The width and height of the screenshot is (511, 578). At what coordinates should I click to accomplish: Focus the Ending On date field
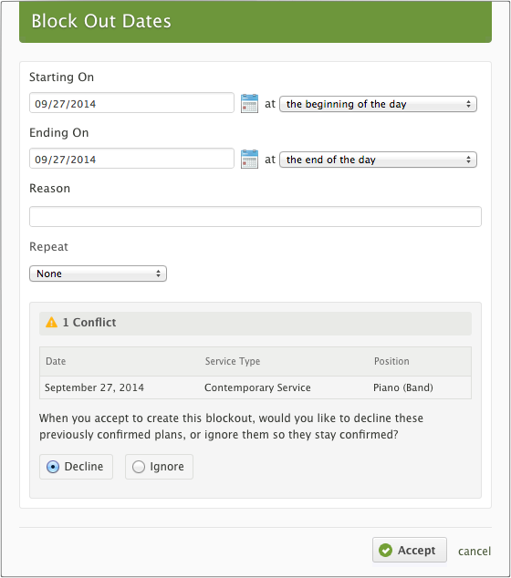(131, 159)
